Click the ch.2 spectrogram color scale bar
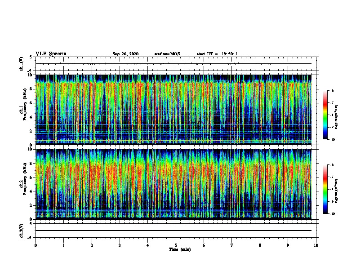The width and height of the screenshot is (356, 275). [325, 189]
